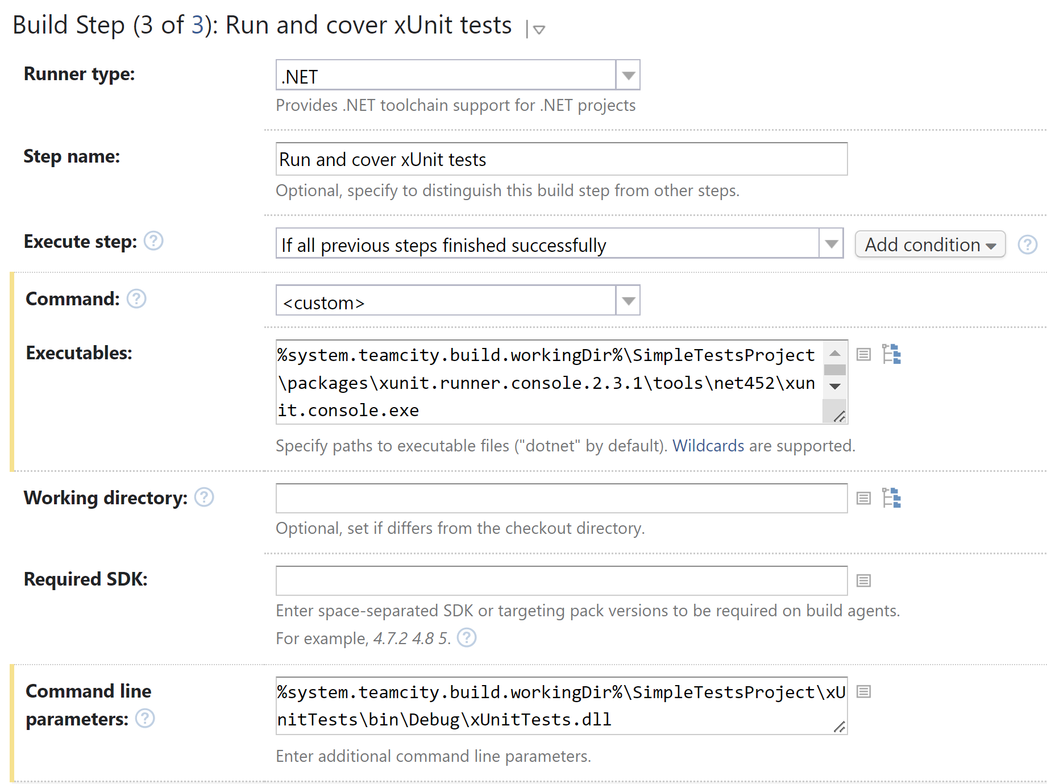
Task: Open help for Working directory label
Action: [204, 497]
